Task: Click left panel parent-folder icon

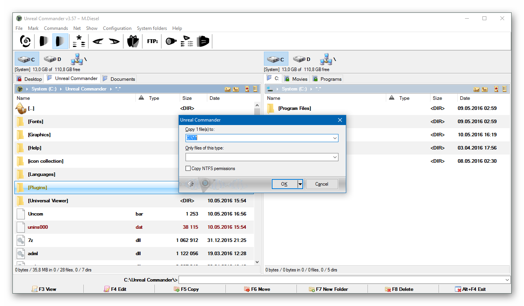Action: click(236, 89)
